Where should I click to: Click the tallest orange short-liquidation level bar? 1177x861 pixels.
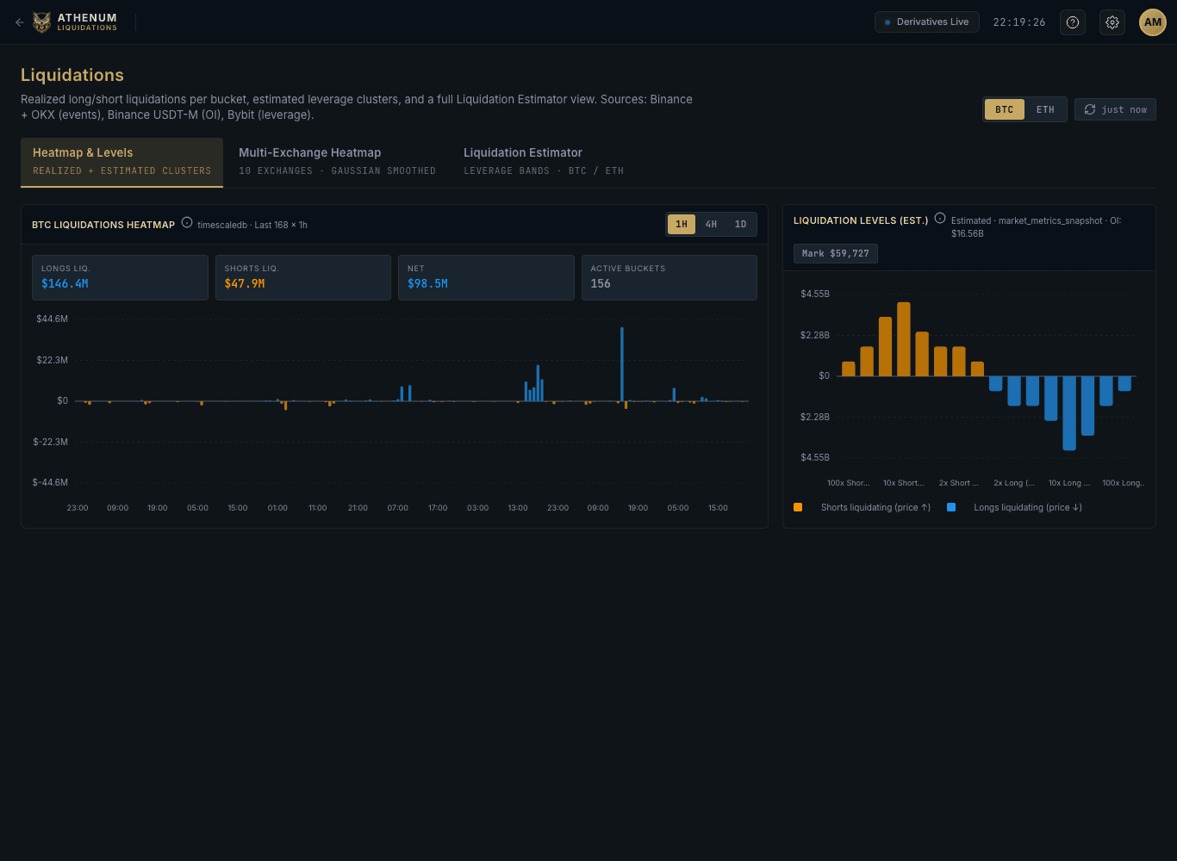click(904, 339)
